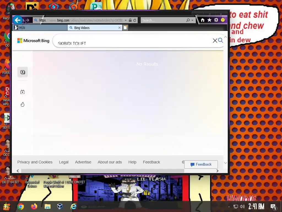This screenshot has height=212, width=282.
Task: Launch Chrome from the taskbar
Action: click(x=20, y=206)
